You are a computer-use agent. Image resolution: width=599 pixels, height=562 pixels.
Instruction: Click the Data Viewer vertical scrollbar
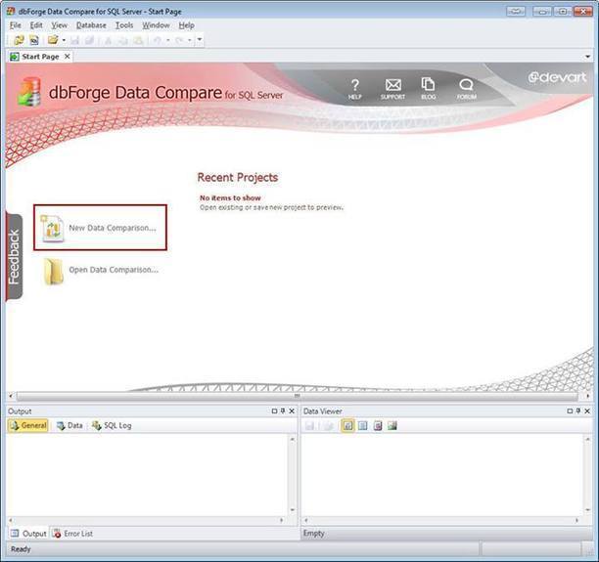(588, 475)
